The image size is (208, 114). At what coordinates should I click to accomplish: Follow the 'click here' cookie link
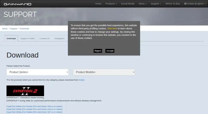click(112, 28)
